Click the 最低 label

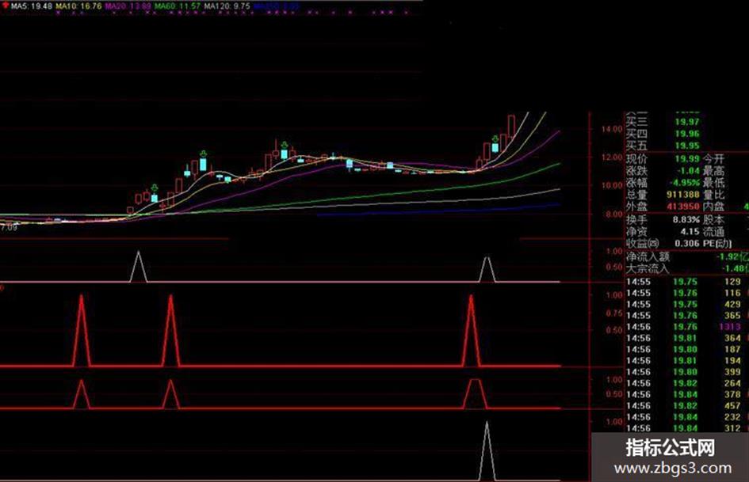[x=713, y=182]
